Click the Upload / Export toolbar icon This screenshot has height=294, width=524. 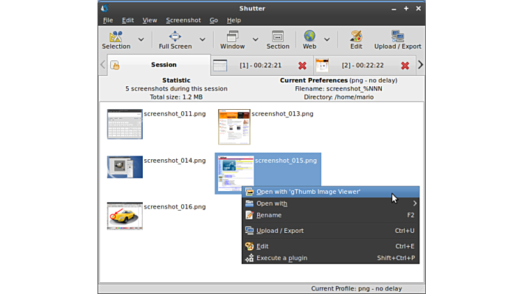pos(397,35)
